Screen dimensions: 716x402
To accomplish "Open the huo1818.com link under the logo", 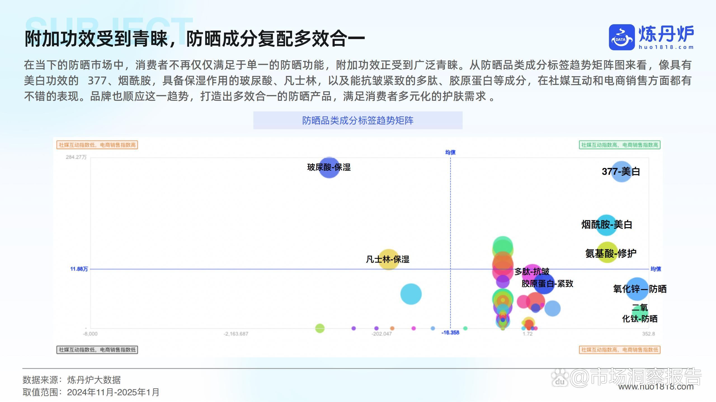I will [x=666, y=47].
